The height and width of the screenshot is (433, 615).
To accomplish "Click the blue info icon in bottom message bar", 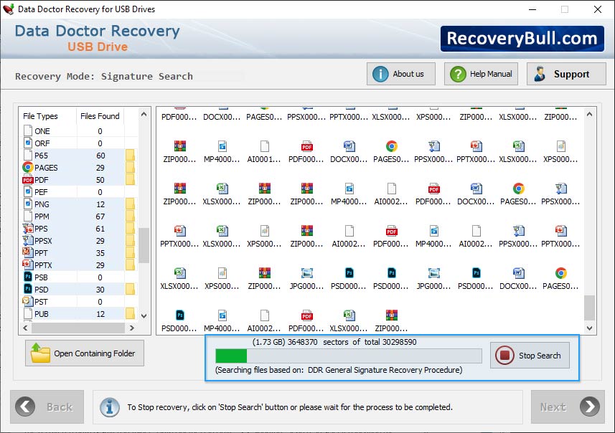I will 110,407.
